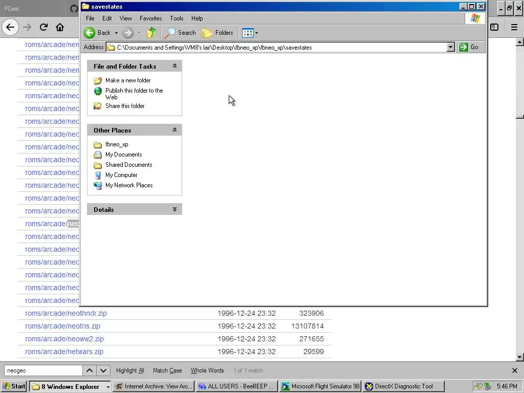Open the 8 Windows Explorer taskbar group

click(70, 386)
